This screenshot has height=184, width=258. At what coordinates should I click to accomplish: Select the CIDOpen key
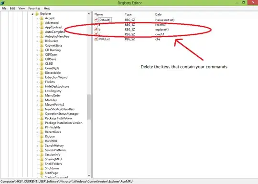tap(51, 54)
